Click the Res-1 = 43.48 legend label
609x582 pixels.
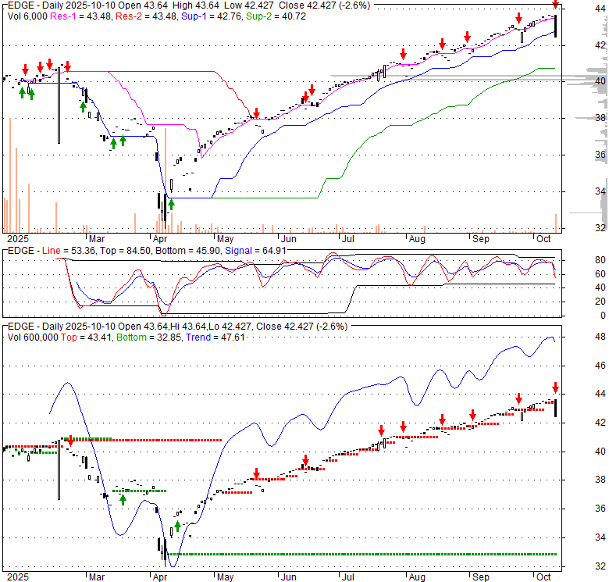[80, 16]
